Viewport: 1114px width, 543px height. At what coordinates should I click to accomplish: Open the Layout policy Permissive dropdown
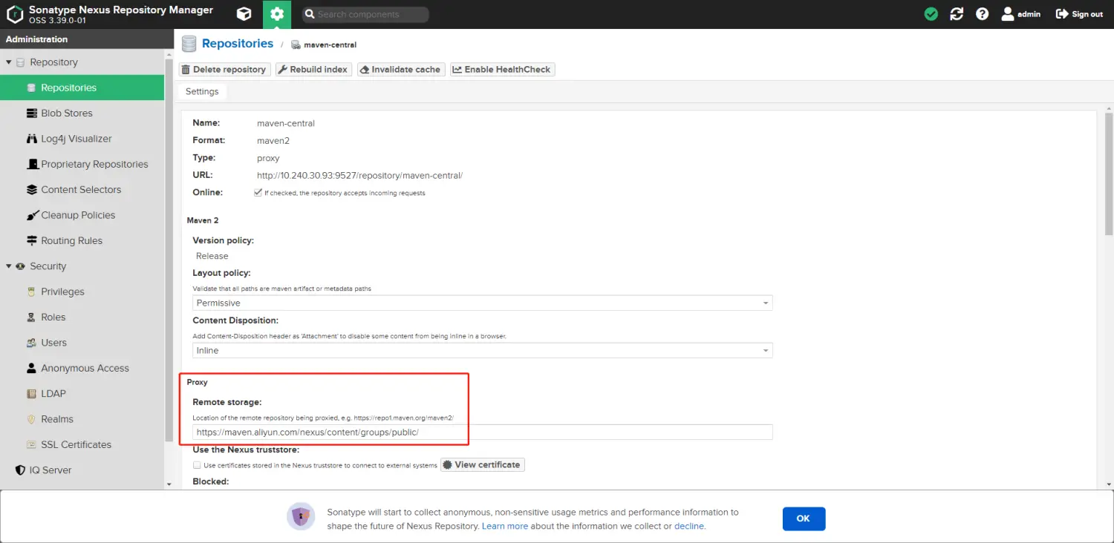482,303
